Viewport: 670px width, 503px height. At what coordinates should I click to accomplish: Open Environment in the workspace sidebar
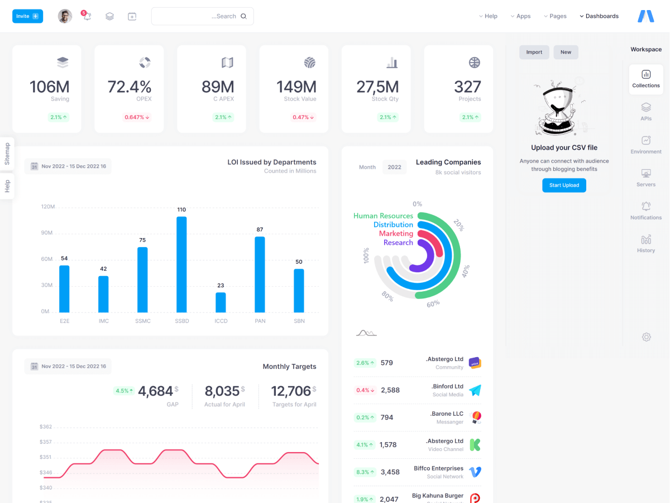(646, 144)
